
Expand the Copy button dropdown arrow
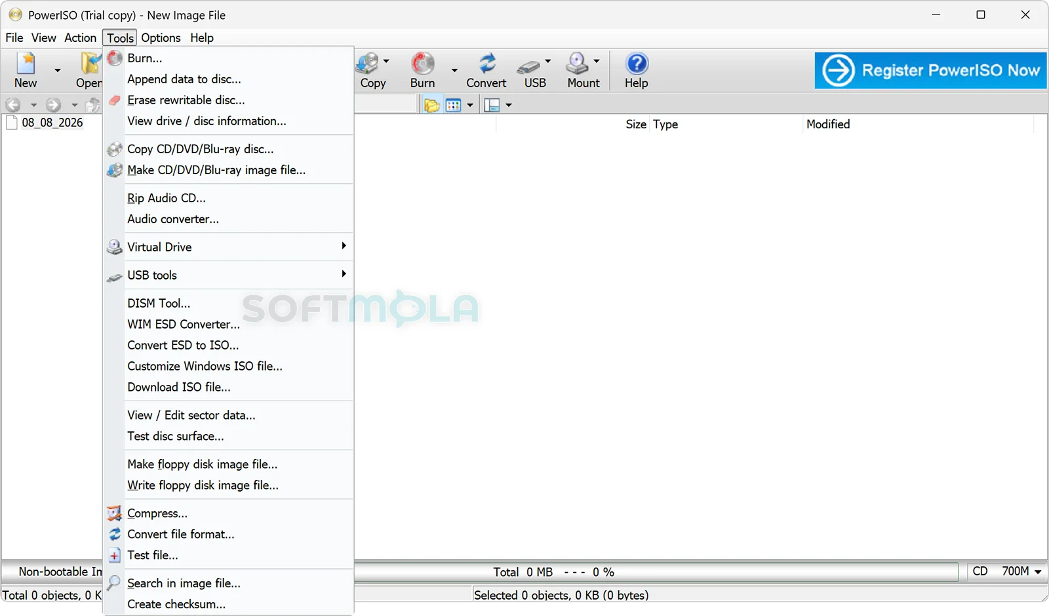click(x=386, y=61)
